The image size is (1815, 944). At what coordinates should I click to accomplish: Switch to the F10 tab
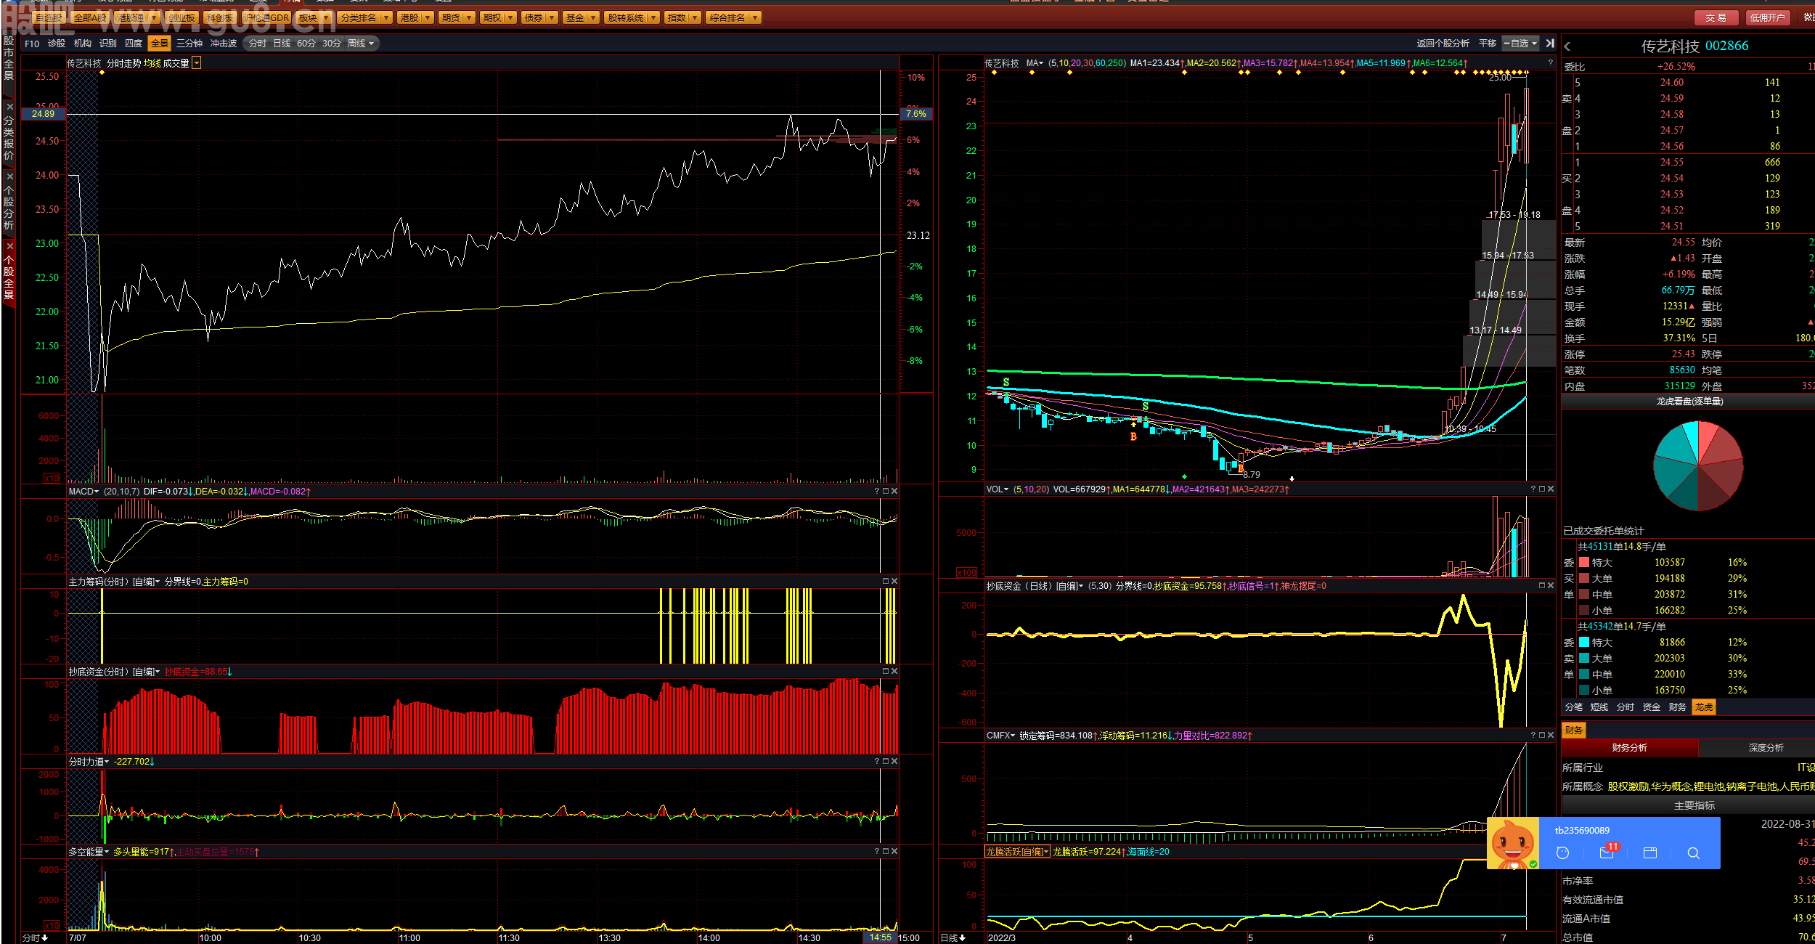32,44
